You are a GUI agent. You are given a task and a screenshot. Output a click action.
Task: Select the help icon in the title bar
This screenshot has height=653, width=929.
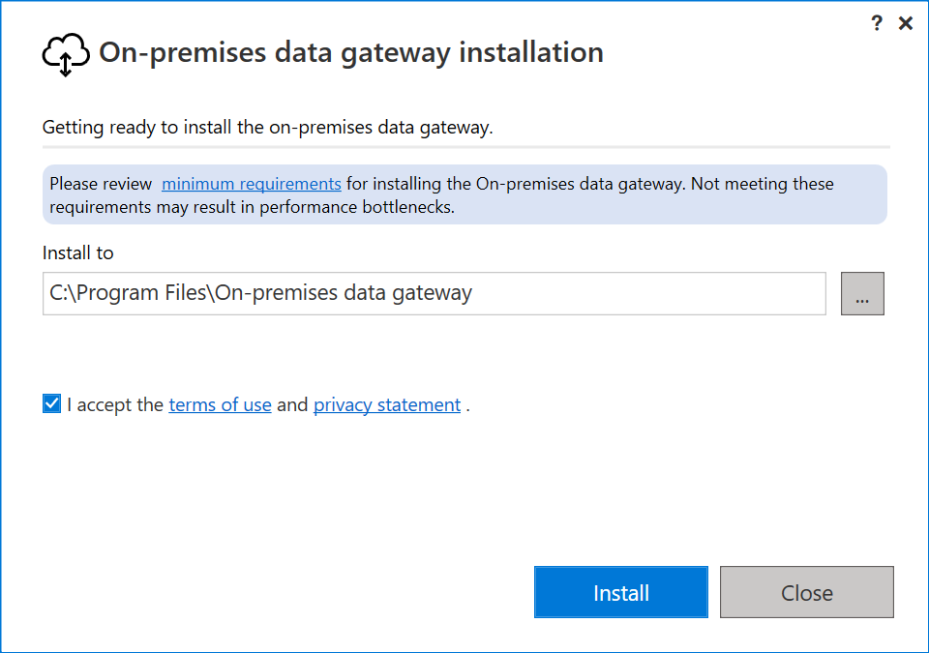877,22
